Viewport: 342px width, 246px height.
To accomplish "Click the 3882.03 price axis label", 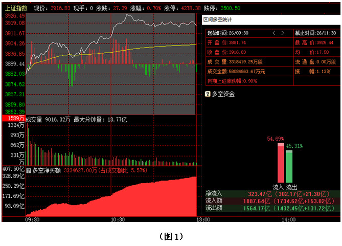I will 15,74.
